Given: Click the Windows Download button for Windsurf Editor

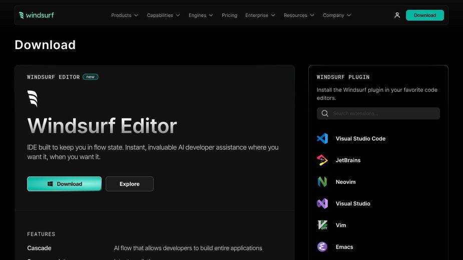Looking at the screenshot, I should pyautogui.click(x=65, y=184).
